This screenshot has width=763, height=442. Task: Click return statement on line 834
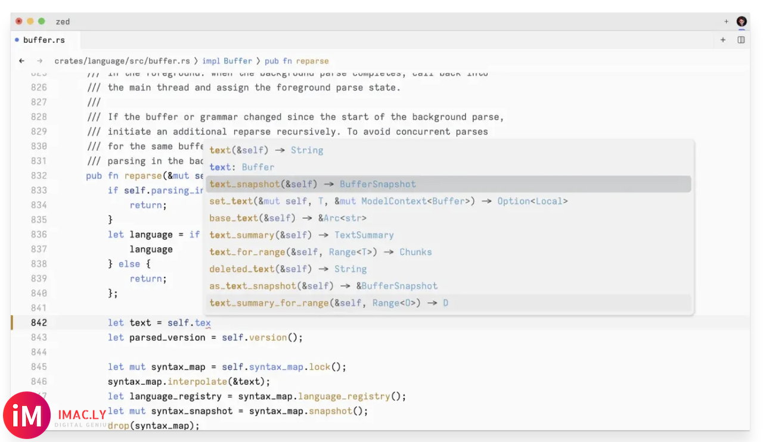tap(148, 205)
